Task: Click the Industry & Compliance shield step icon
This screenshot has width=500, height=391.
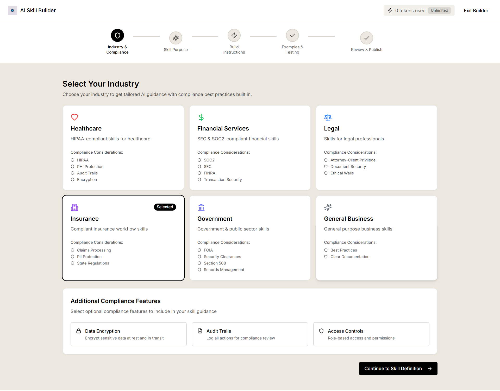Action: point(117,35)
